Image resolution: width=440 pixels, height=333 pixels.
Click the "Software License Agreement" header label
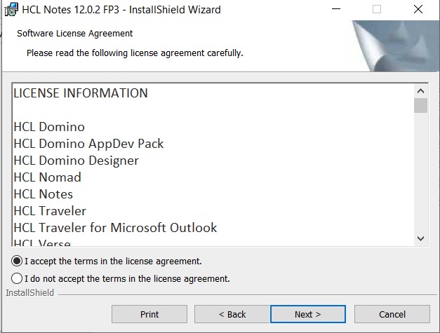pos(74,33)
